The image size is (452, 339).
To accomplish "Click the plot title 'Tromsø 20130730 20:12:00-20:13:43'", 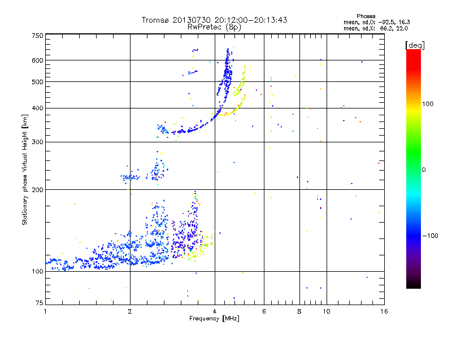I will click(215, 20).
